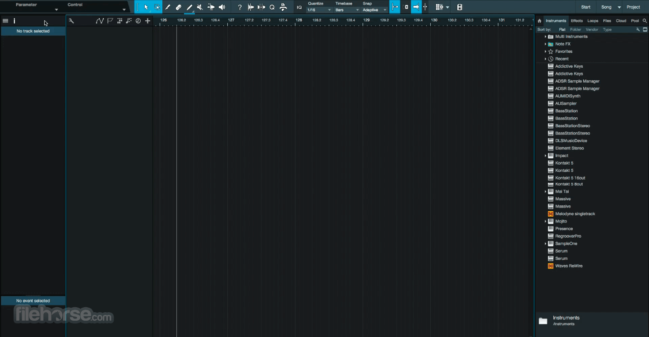Viewport: 649px width, 337px height.
Task: Open the Timebase Bars dropdown
Action: point(347,10)
